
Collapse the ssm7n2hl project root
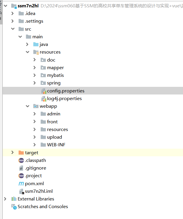[5, 6]
